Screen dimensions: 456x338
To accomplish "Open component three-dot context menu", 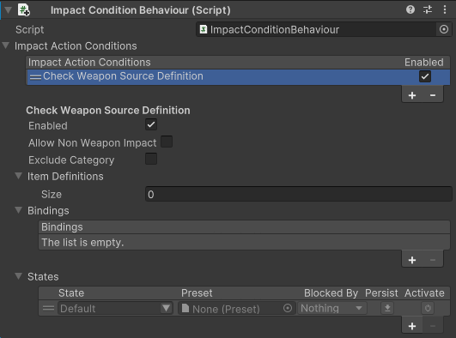I will pyautogui.click(x=445, y=10).
